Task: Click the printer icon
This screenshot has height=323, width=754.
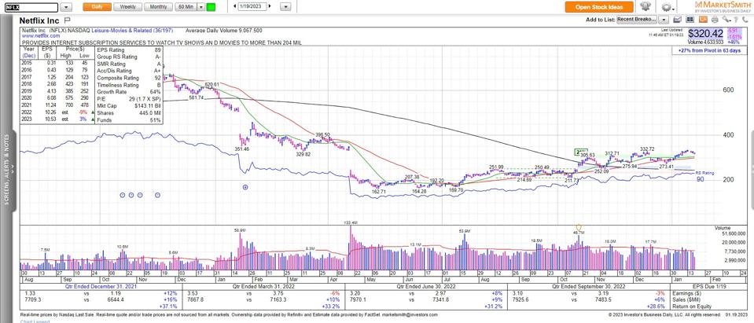Action: tap(715, 20)
